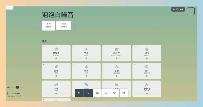Click the volume slider on the 飞机 card

click(86, 58)
